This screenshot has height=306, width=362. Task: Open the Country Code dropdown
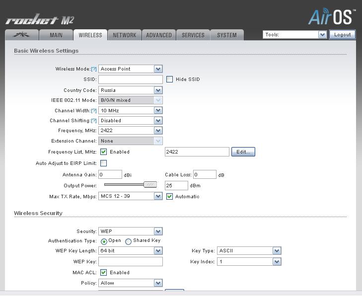(x=131, y=90)
